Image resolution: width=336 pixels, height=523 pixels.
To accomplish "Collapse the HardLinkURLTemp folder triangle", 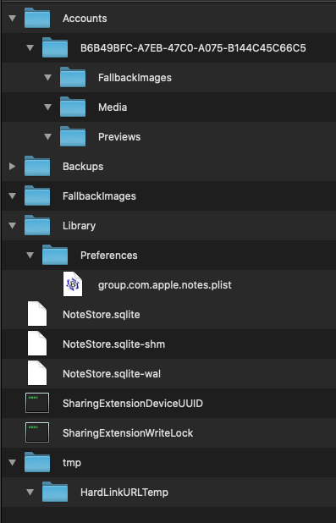I will pos(30,492).
